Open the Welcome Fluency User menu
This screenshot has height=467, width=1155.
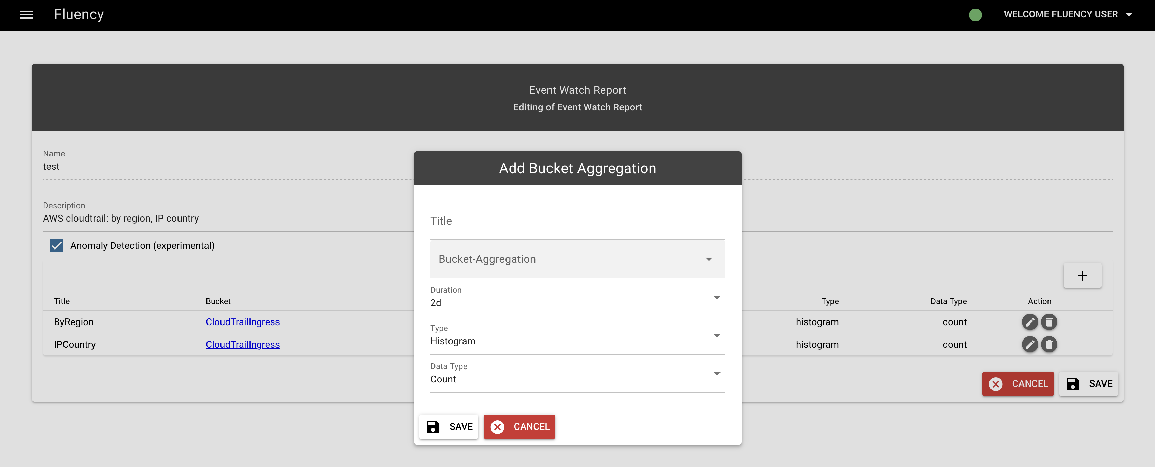1068,15
